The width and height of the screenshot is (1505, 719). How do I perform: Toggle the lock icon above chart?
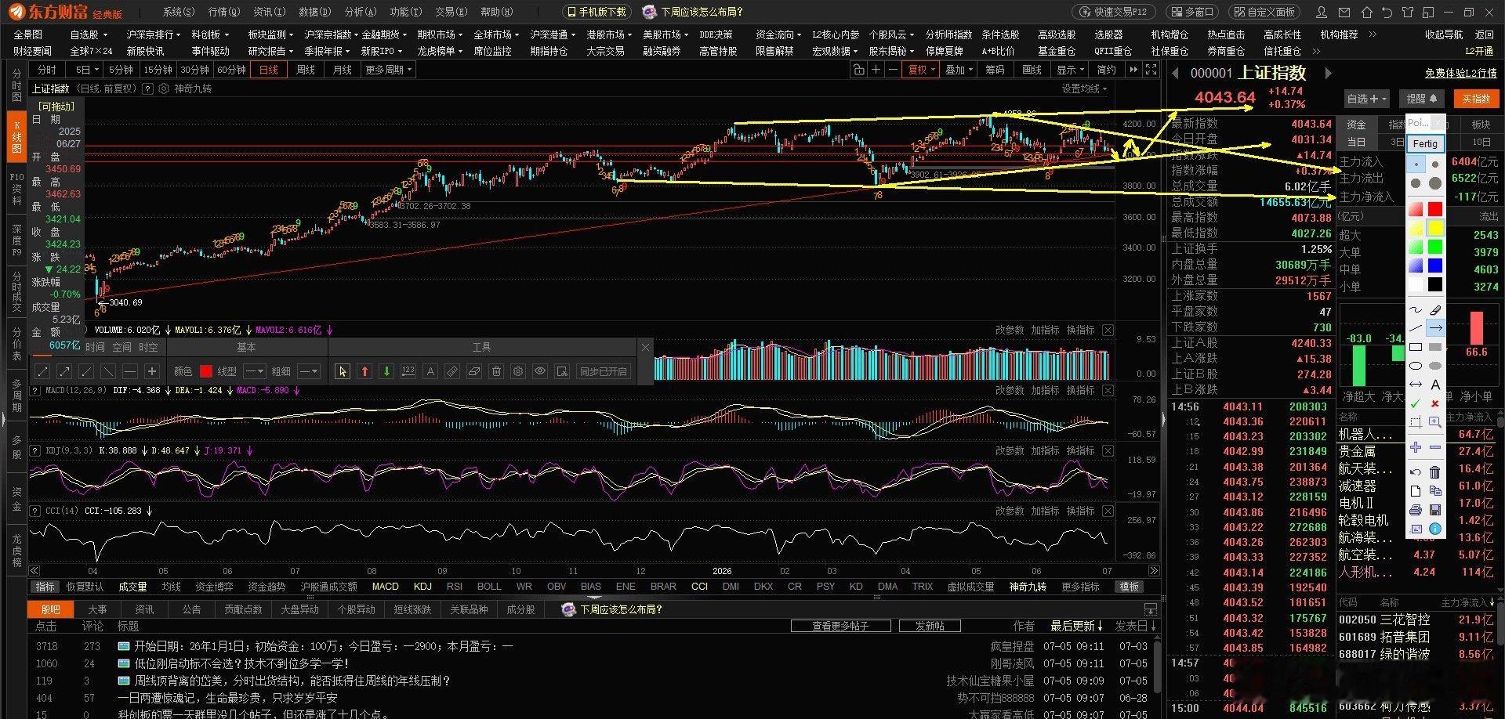(858, 70)
